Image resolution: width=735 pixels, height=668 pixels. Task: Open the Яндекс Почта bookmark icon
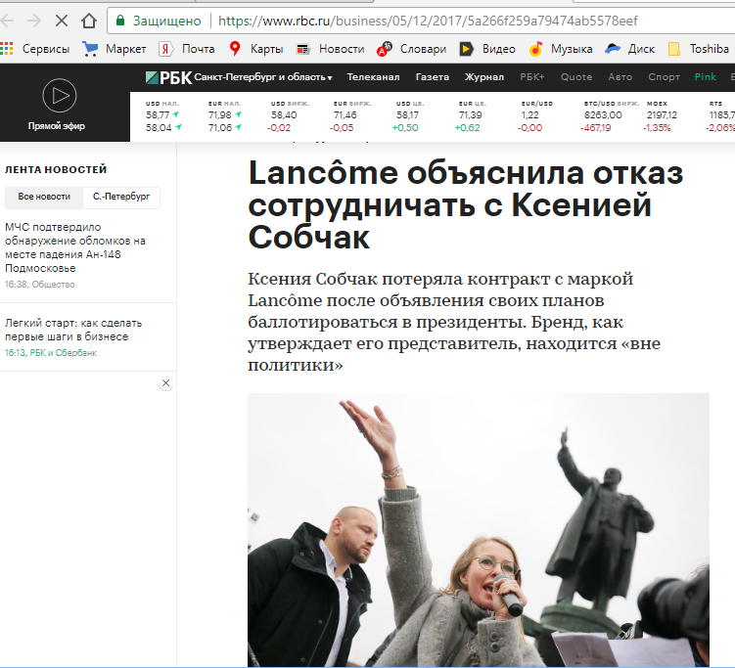tap(165, 49)
